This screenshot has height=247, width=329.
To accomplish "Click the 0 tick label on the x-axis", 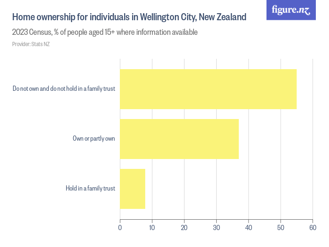I will tap(120, 228).
